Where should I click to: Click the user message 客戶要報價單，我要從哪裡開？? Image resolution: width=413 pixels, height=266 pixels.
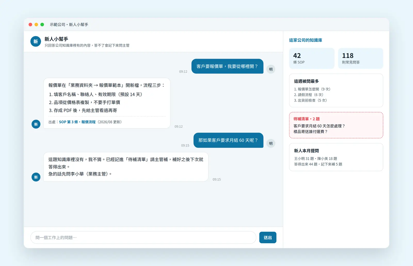pyautogui.click(x=227, y=66)
